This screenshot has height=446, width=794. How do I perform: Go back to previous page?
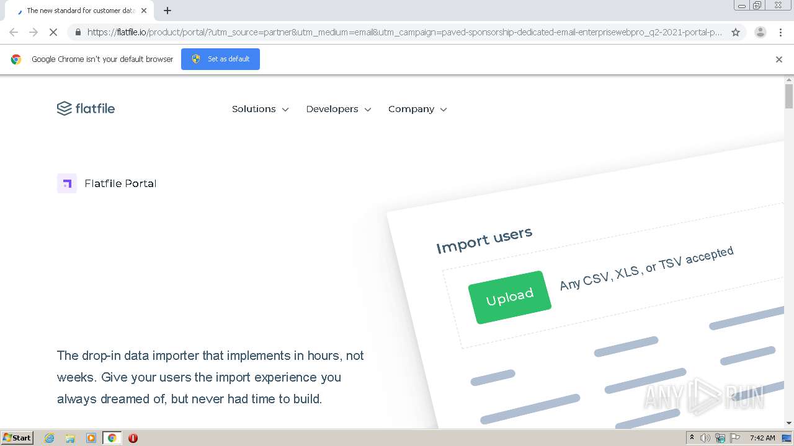[x=14, y=32]
